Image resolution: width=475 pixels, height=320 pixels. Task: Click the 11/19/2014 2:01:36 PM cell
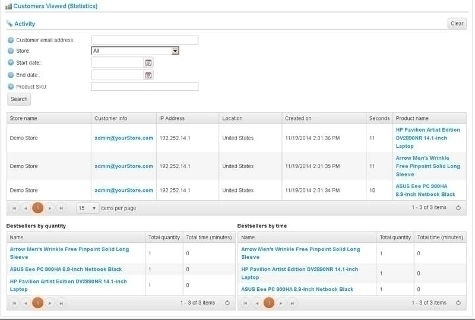pyautogui.click(x=324, y=138)
